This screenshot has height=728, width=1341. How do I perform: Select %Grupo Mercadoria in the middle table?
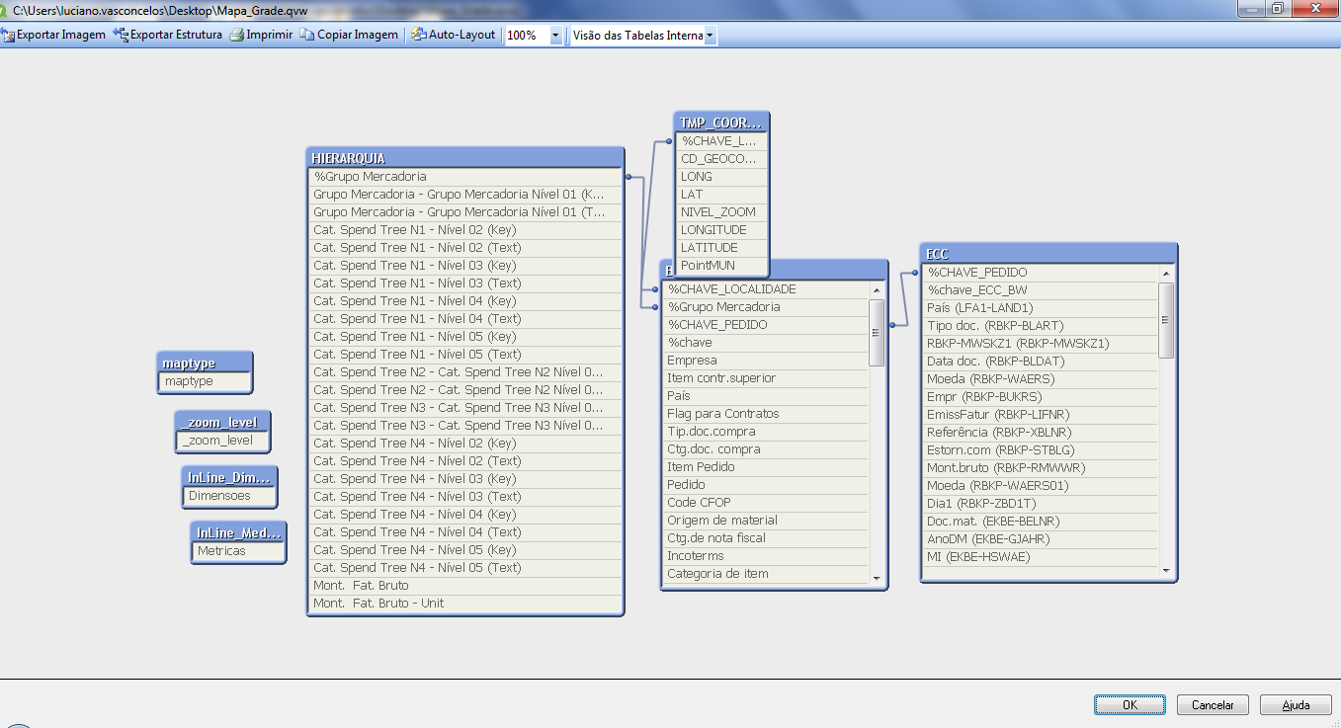point(766,307)
